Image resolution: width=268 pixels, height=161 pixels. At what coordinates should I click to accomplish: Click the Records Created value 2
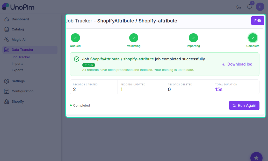[74, 90]
